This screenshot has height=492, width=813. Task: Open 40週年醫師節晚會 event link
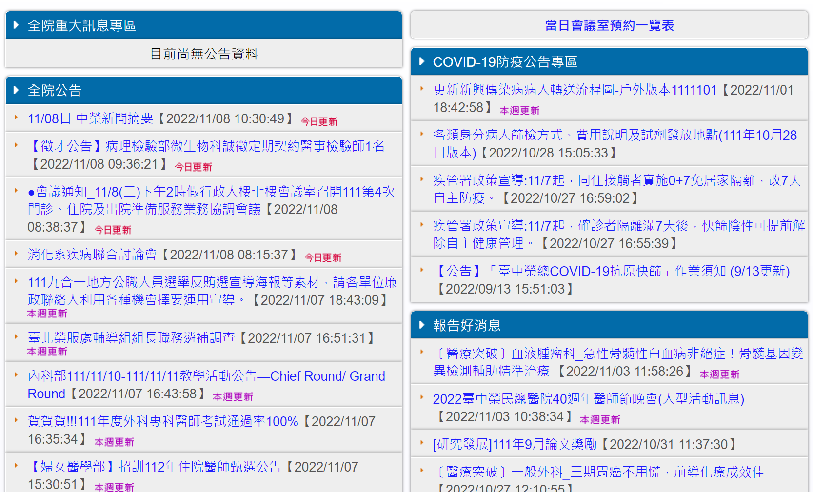(x=588, y=399)
